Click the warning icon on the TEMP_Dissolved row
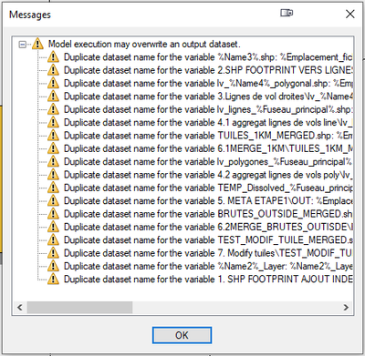Screen dimensions: 365x356 53,188
